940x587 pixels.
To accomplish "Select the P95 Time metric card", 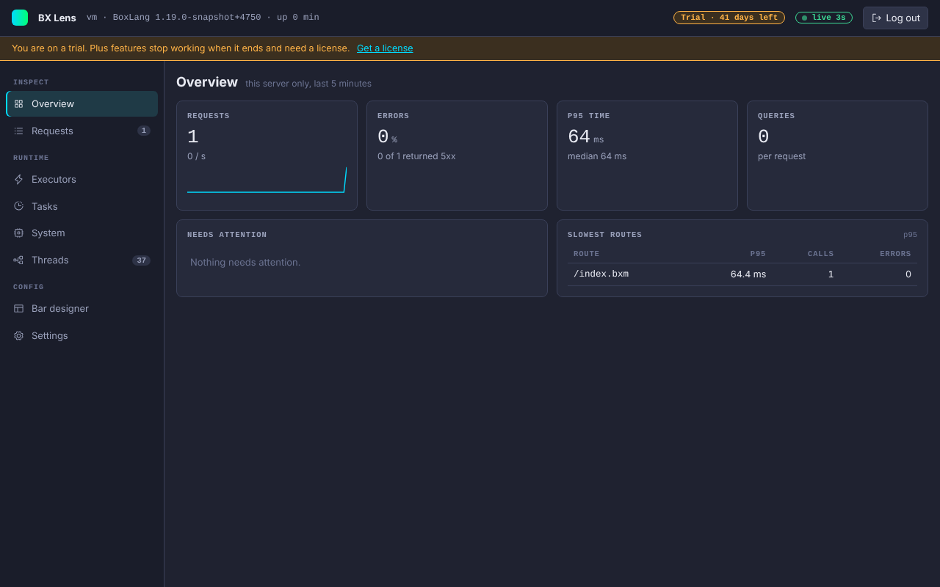I will (647, 156).
